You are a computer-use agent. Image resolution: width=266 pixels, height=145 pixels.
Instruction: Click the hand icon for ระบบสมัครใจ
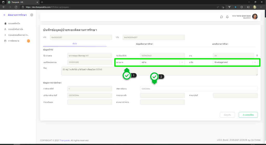click(x=5, y=23)
